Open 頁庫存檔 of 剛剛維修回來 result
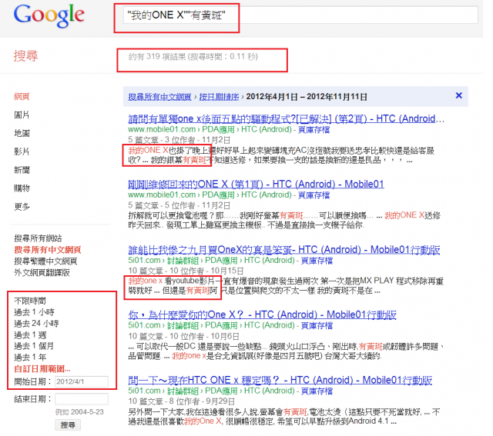The width and height of the screenshot is (493, 436). click(314, 195)
